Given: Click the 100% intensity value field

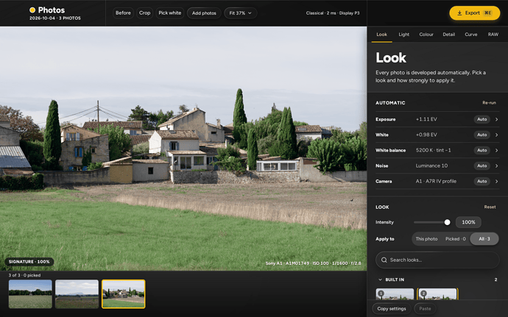Looking at the screenshot, I should tap(468, 222).
